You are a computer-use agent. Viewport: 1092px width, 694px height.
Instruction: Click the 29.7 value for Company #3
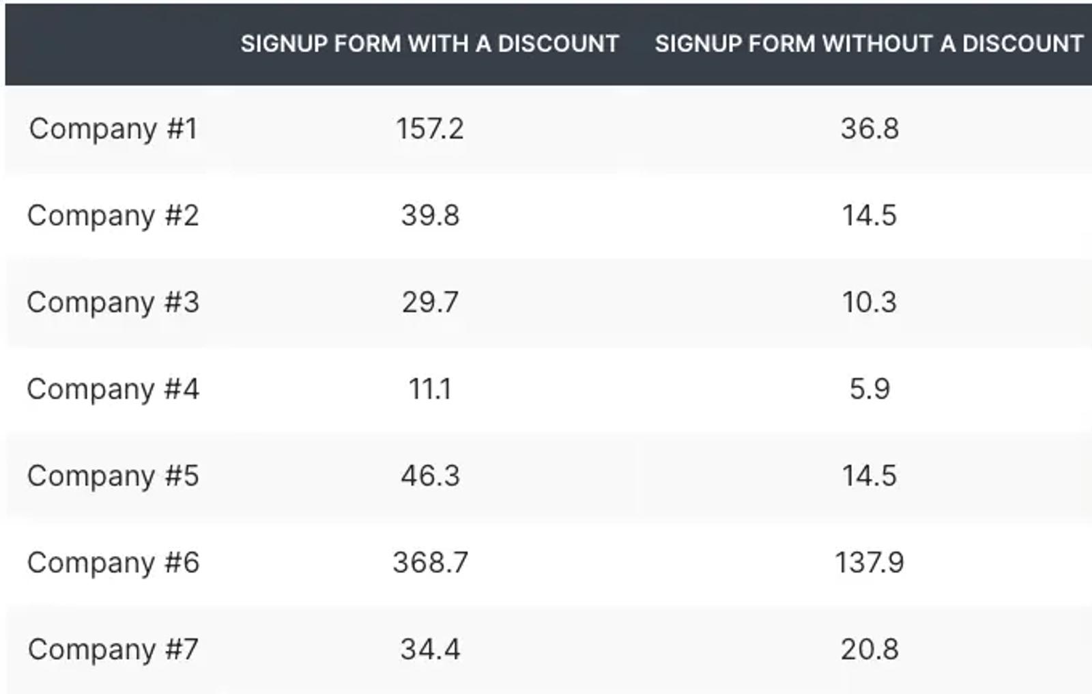[x=430, y=302]
